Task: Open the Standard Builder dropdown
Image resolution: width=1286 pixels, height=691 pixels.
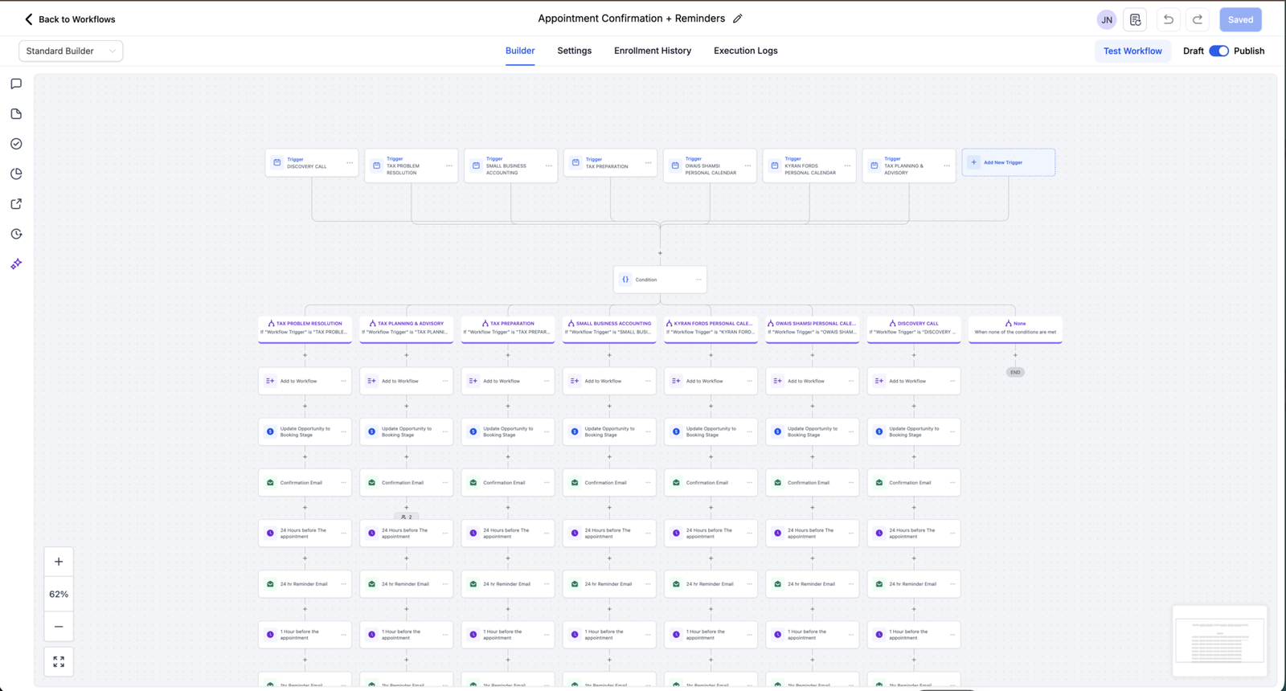Action: [71, 51]
